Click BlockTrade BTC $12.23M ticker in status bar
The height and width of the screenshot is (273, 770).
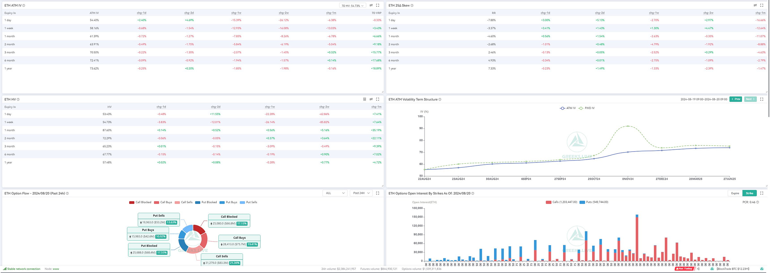pyautogui.click(x=733, y=269)
